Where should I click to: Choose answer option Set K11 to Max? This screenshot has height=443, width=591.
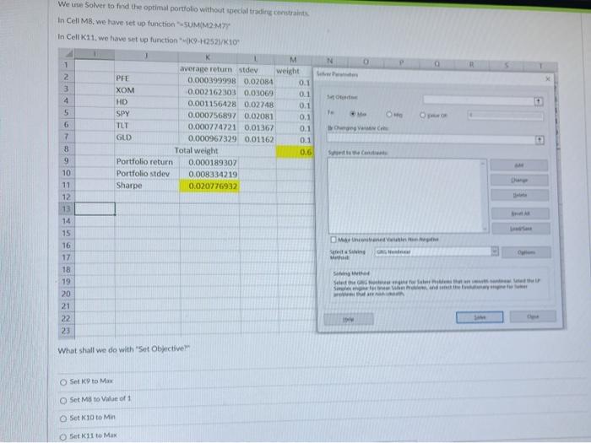(63, 436)
